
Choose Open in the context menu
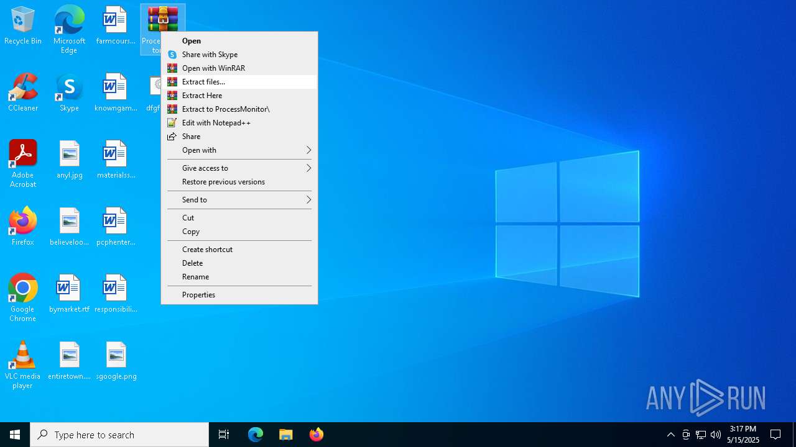click(x=239, y=41)
